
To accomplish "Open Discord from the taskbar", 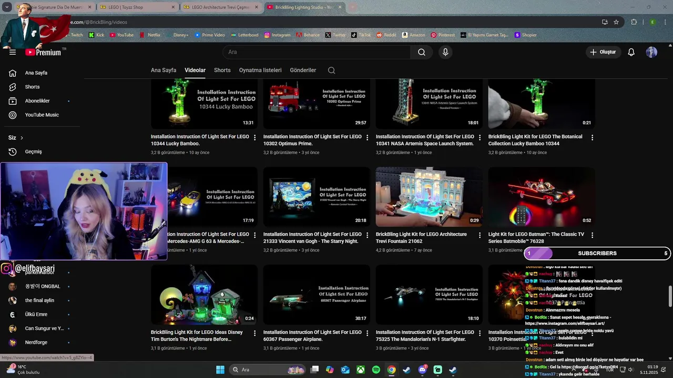I will [422, 370].
